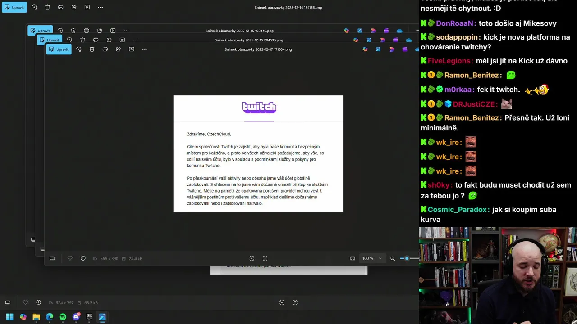Delete the image in the 171504.png window
This screenshot has height=324, width=577.
(x=92, y=49)
